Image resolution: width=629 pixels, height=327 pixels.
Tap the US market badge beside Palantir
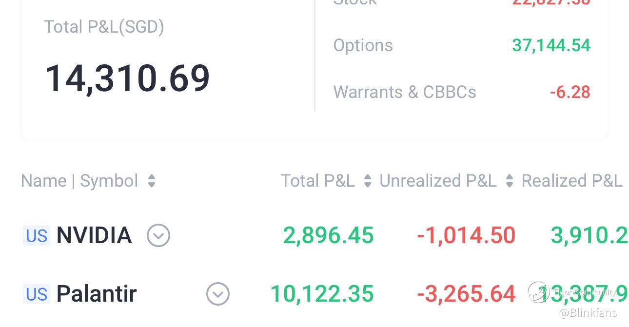37,294
